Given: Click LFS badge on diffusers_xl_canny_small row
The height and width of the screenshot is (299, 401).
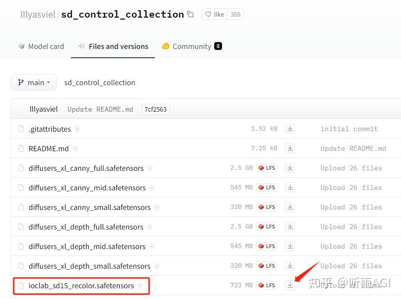Looking at the screenshot, I should pyautogui.click(x=267, y=207).
